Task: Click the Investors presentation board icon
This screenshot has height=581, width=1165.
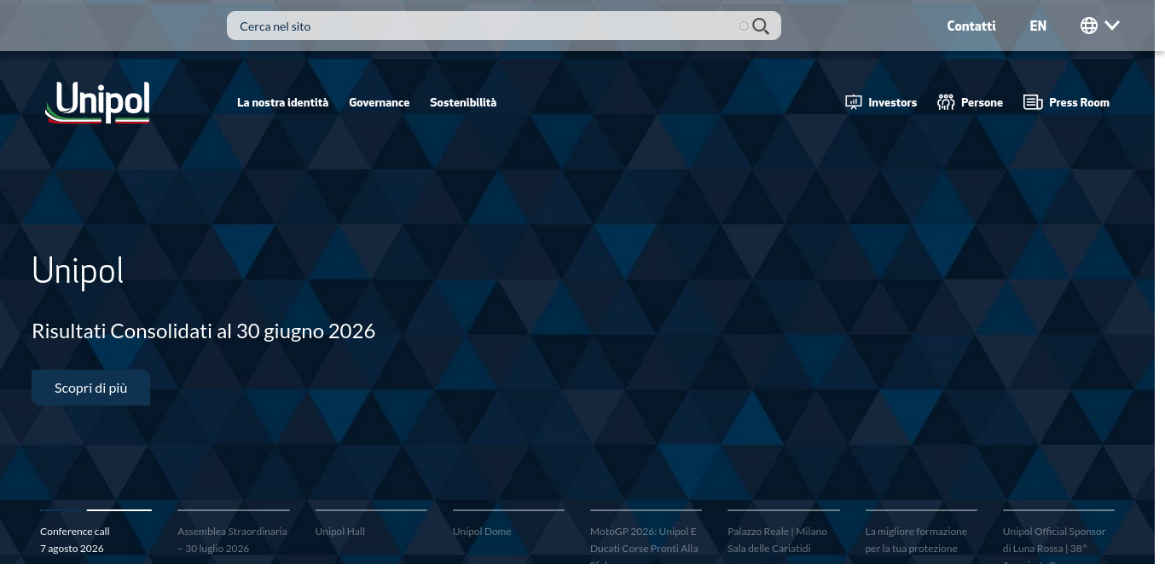Action: point(854,102)
